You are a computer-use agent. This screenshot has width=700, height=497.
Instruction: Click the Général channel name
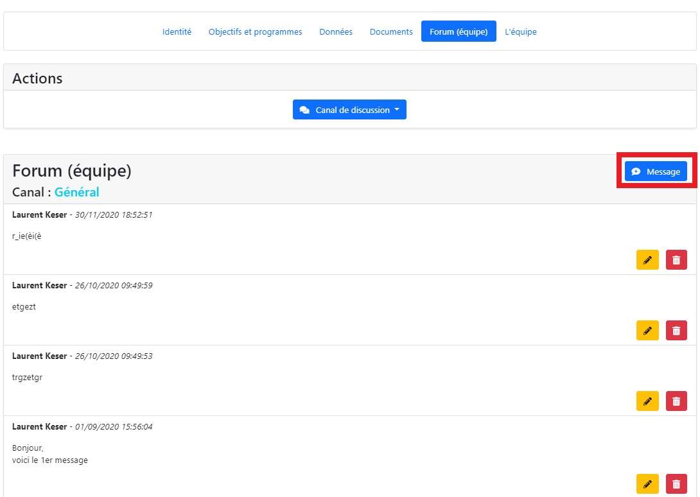tap(77, 192)
